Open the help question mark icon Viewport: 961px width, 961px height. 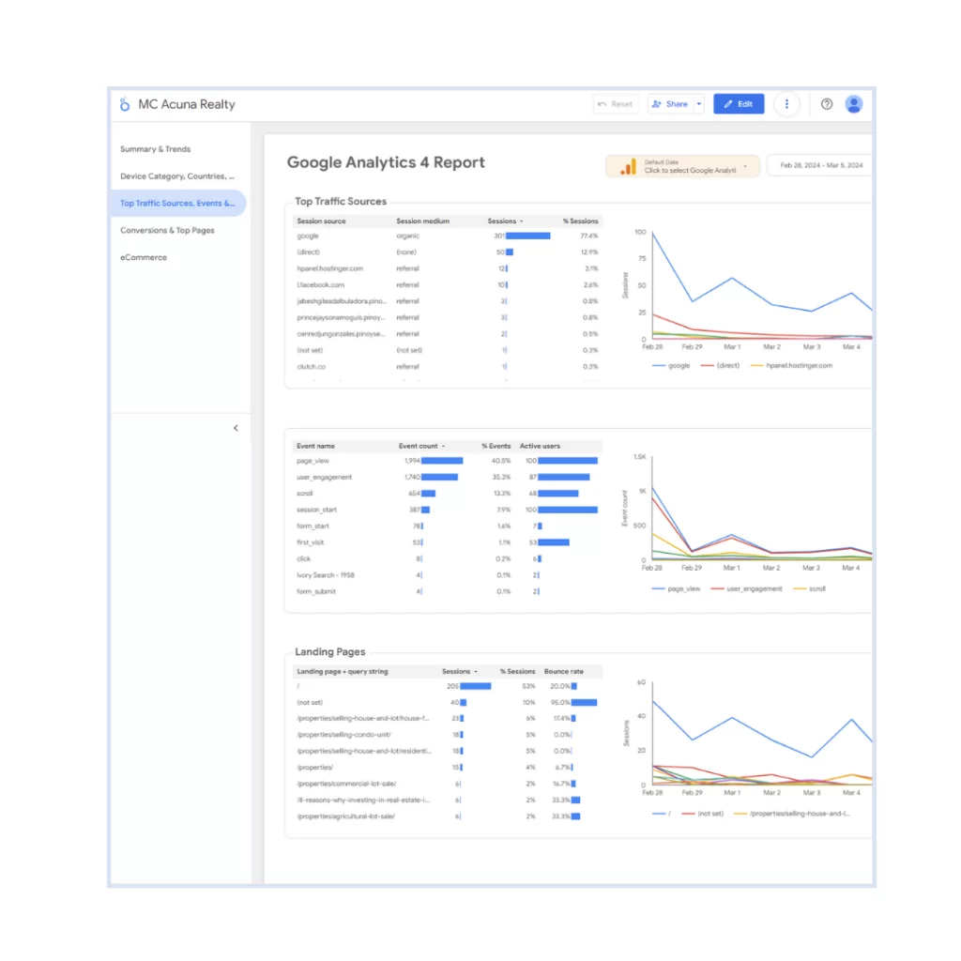coord(826,104)
